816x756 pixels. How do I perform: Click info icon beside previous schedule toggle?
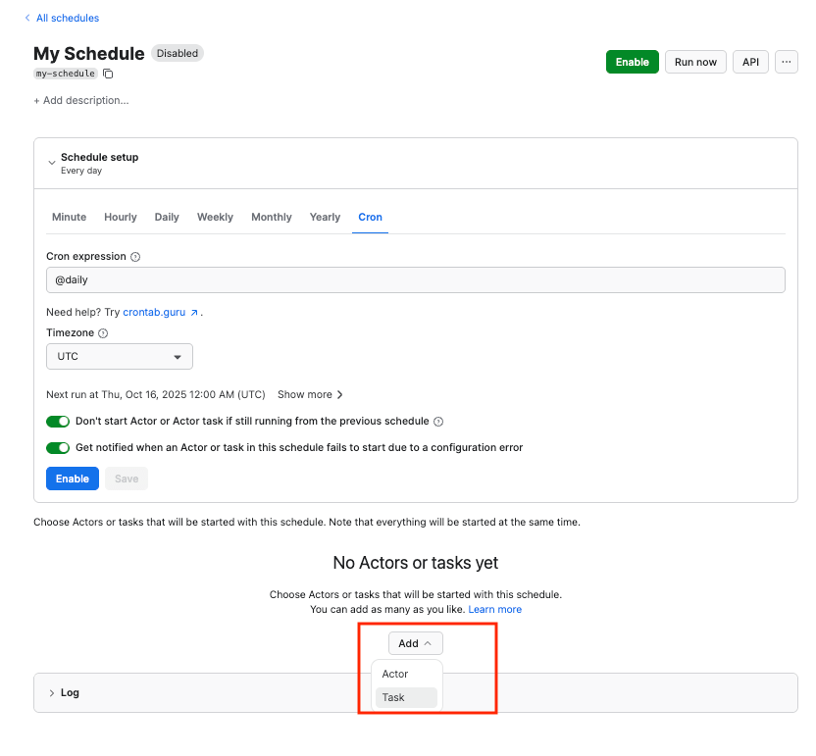[x=438, y=422]
